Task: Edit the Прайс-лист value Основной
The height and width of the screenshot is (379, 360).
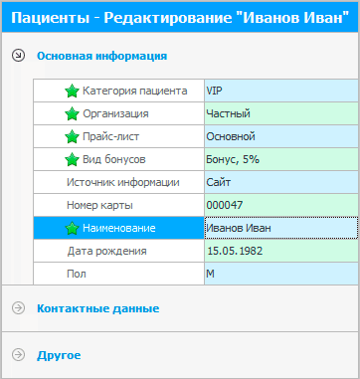Action: point(281,136)
